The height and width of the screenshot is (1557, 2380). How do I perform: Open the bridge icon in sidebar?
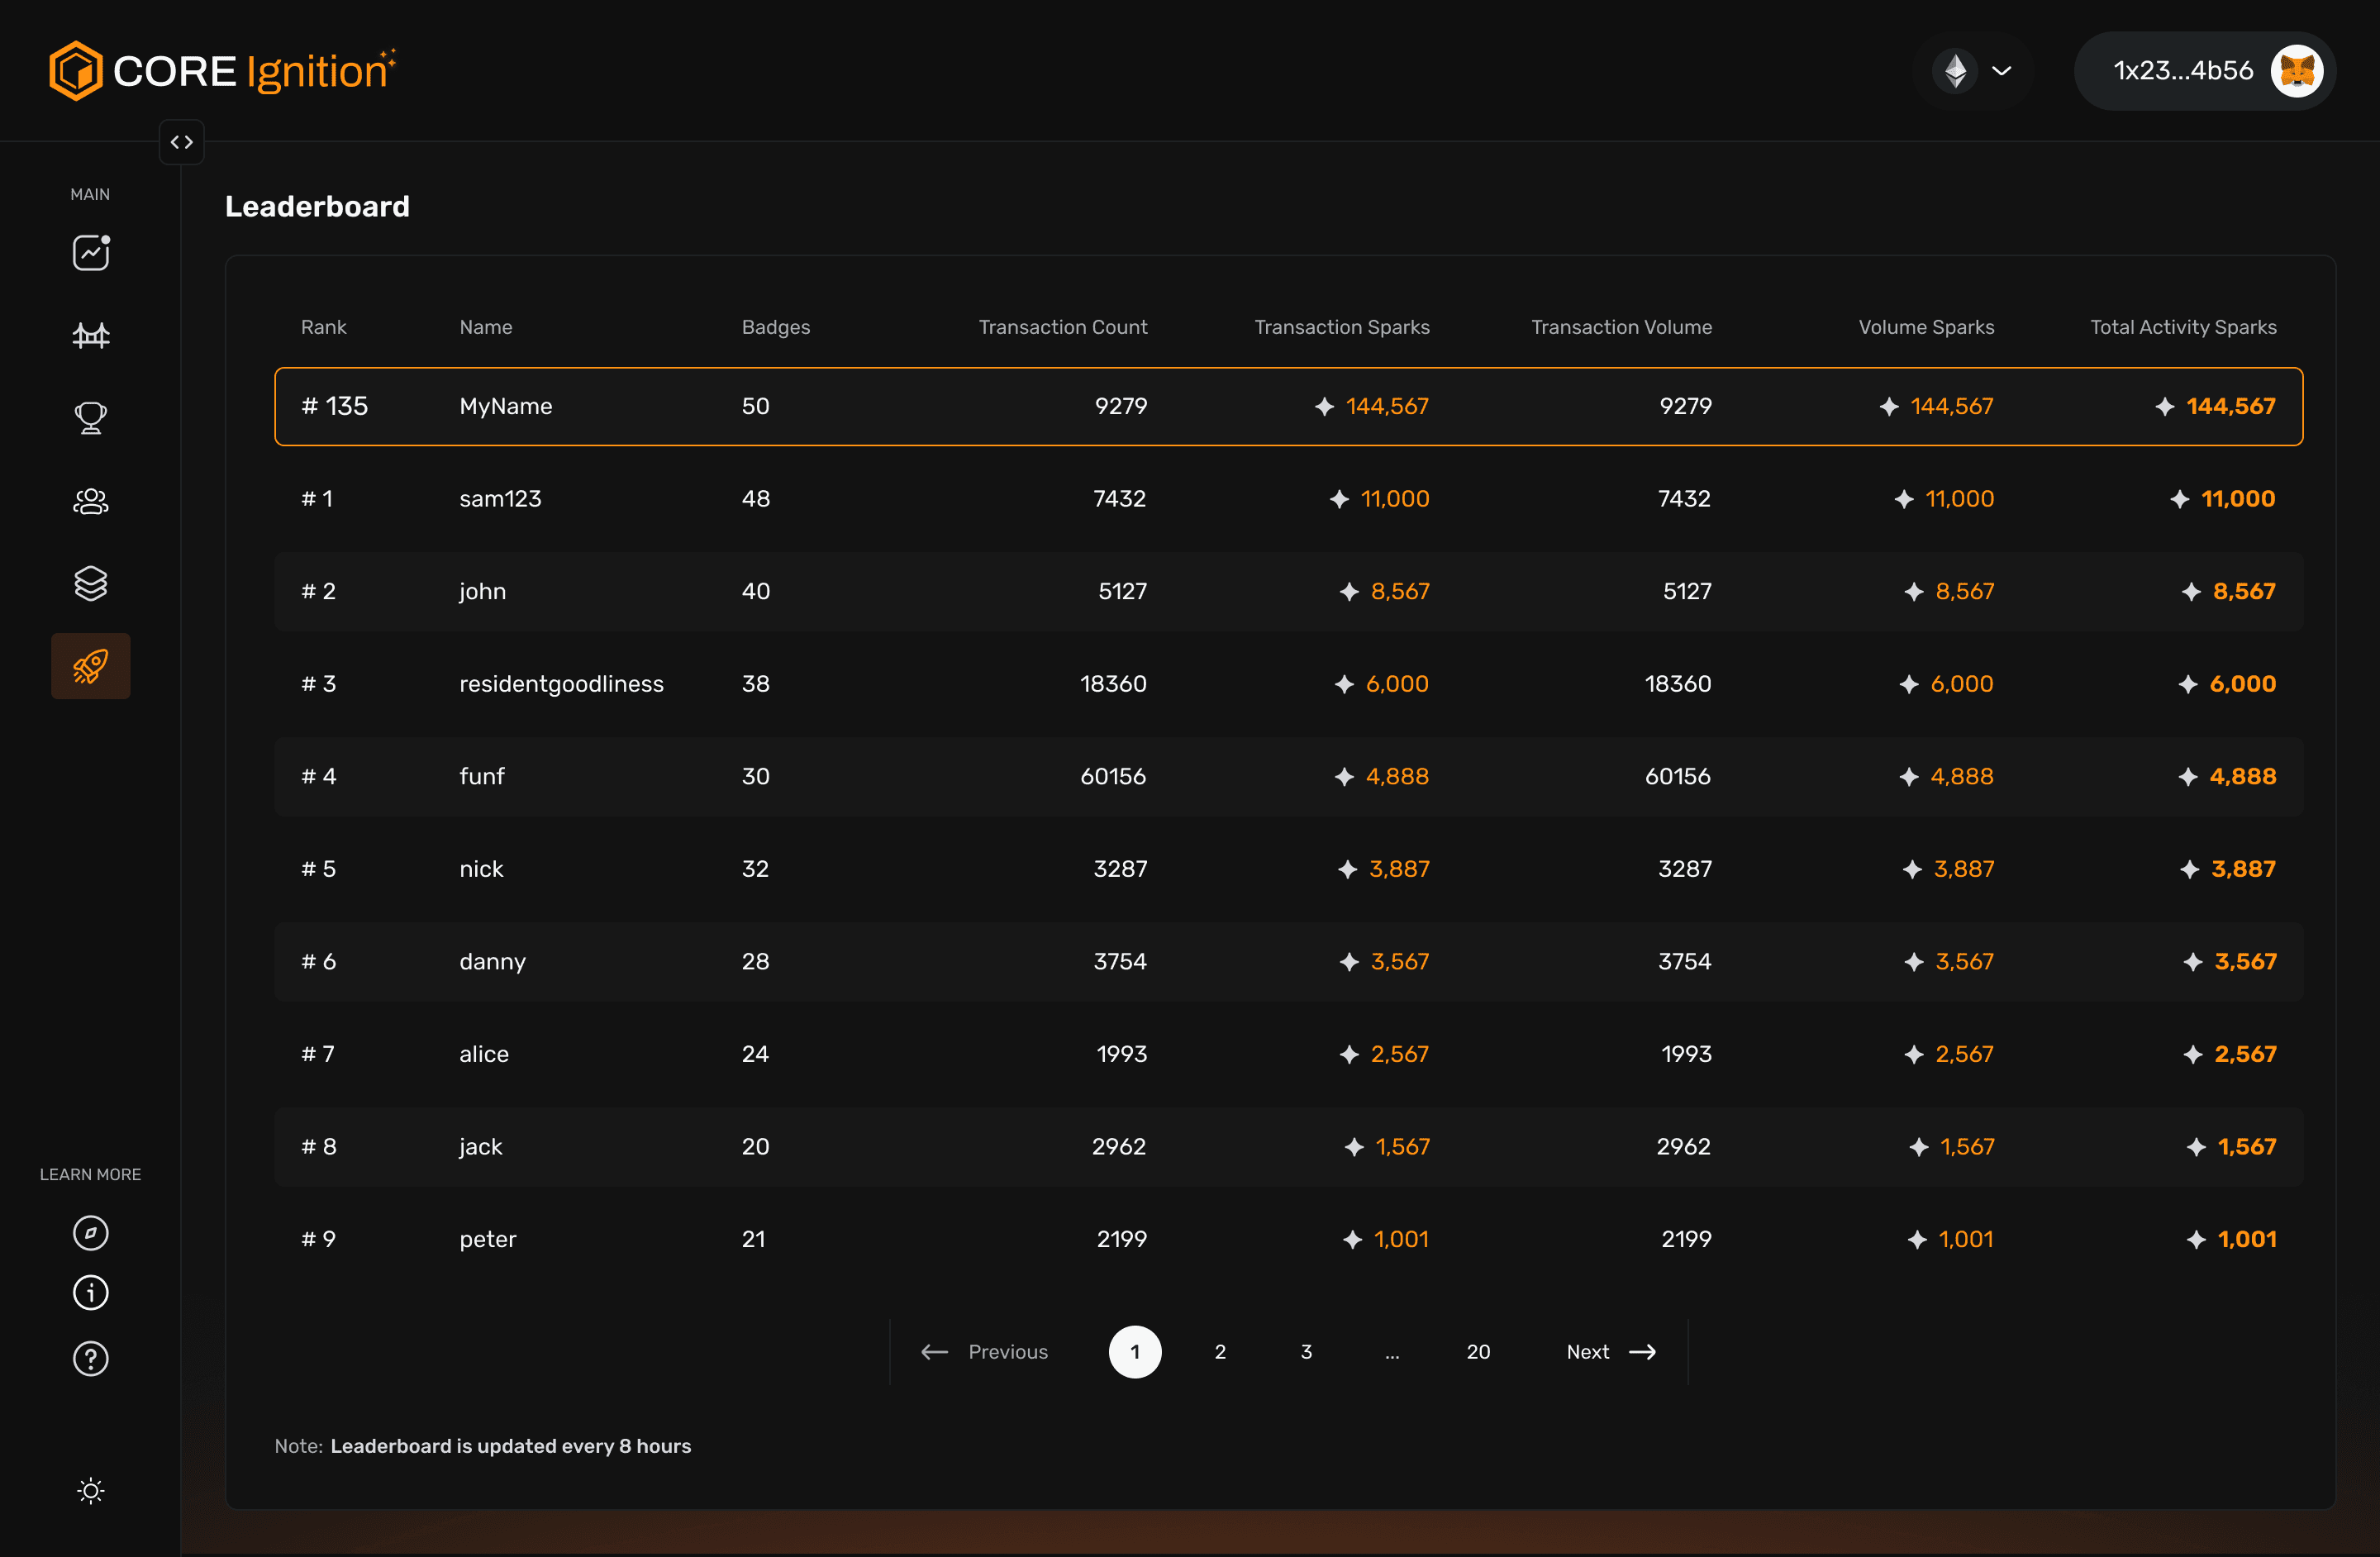click(x=91, y=335)
